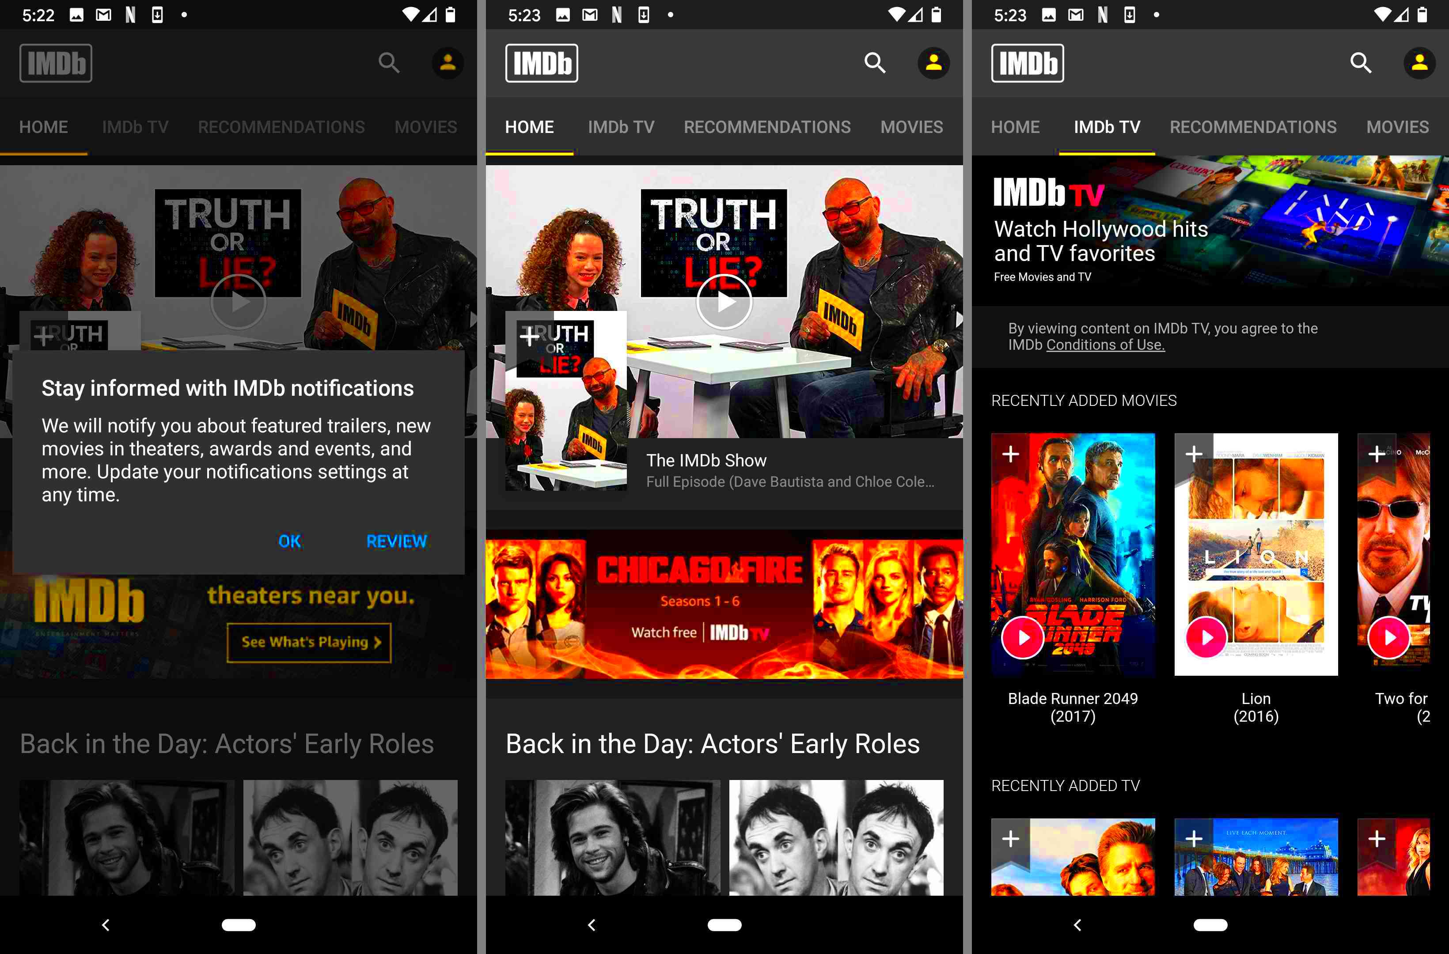Add first Recently Added TV show to watchlist
1449x954 pixels.
click(x=1010, y=838)
